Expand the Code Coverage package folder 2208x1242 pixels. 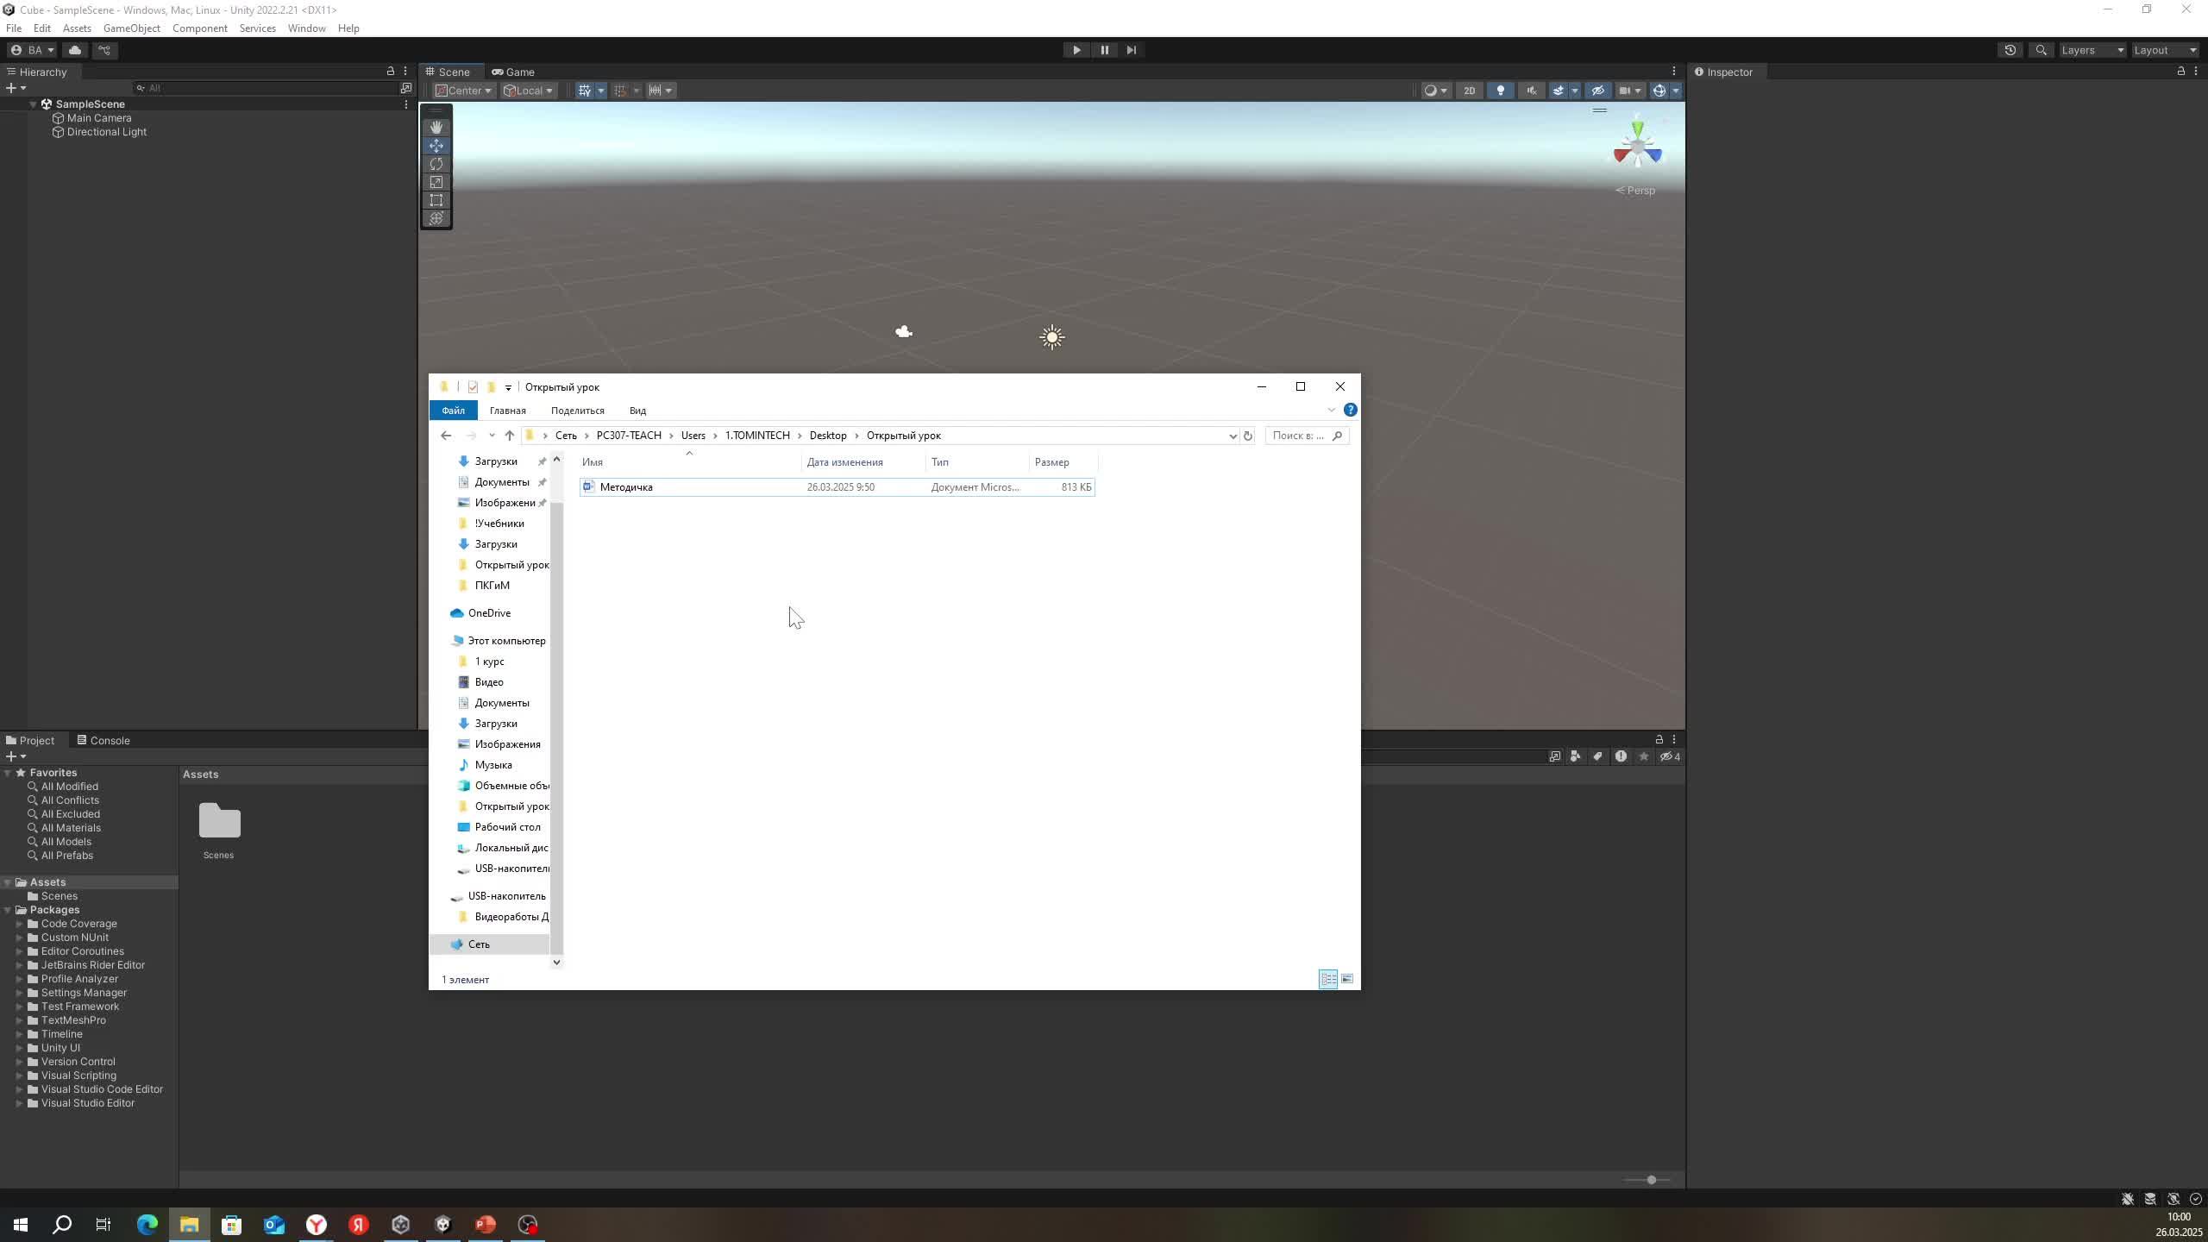[19, 924]
